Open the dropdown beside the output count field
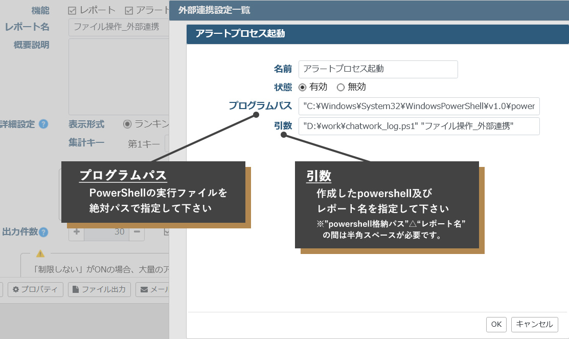The image size is (569, 339). click(x=166, y=232)
